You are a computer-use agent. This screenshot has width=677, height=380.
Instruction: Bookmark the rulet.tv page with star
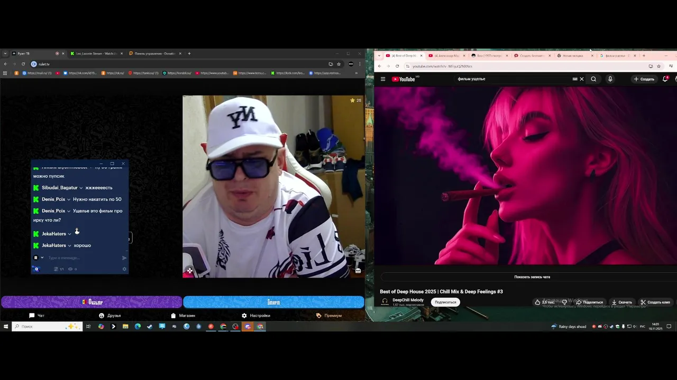pyautogui.click(x=339, y=64)
